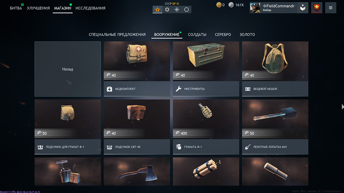Select the white star faction icon
The height and width of the screenshot is (193, 344).
pyautogui.click(x=167, y=10)
